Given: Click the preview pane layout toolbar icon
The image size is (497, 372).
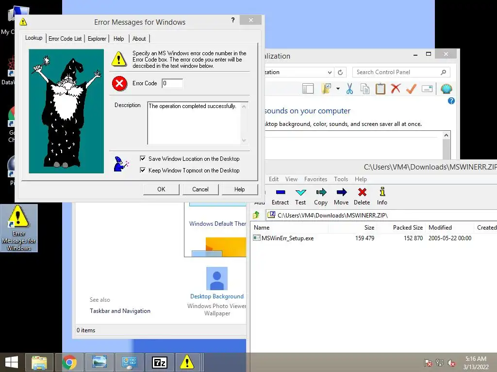Looking at the screenshot, I should [308, 89].
